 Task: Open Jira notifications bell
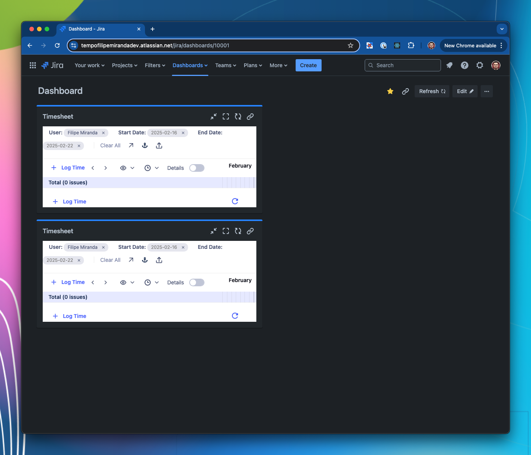point(449,65)
